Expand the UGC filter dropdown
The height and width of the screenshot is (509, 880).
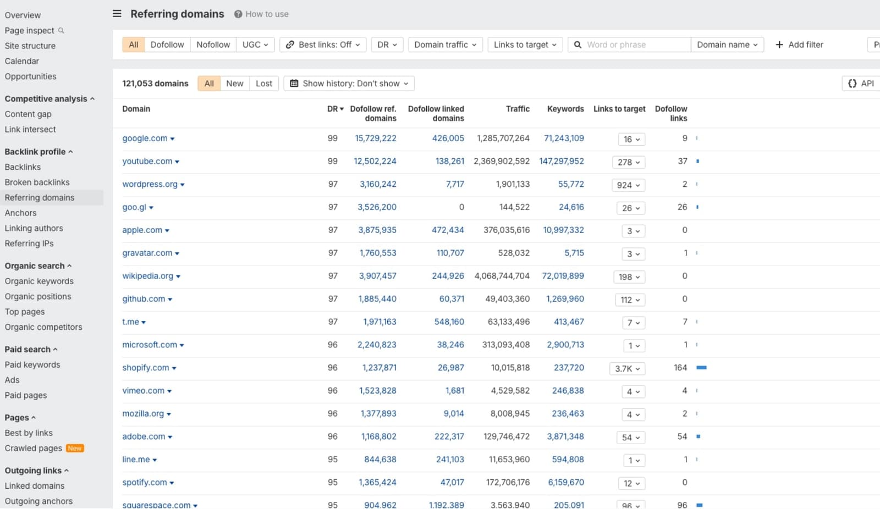(255, 45)
